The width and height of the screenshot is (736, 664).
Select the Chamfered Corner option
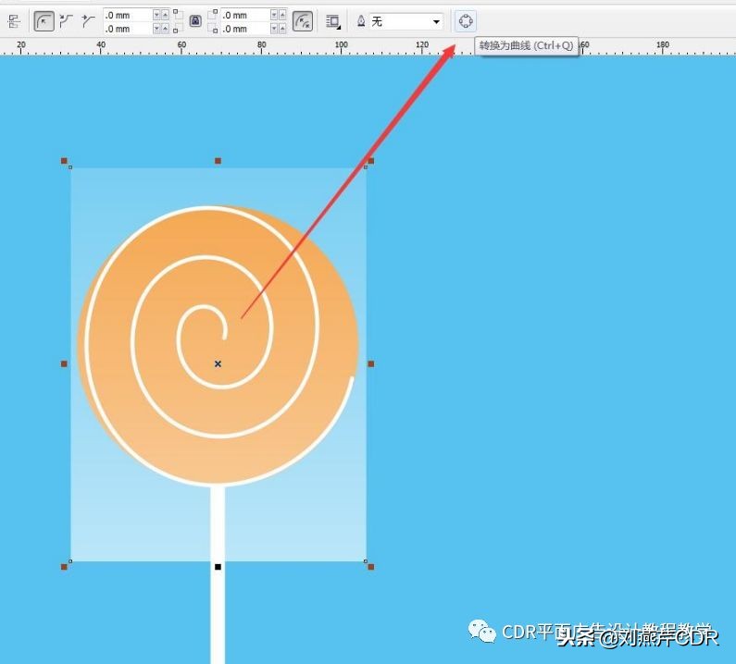tap(88, 21)
